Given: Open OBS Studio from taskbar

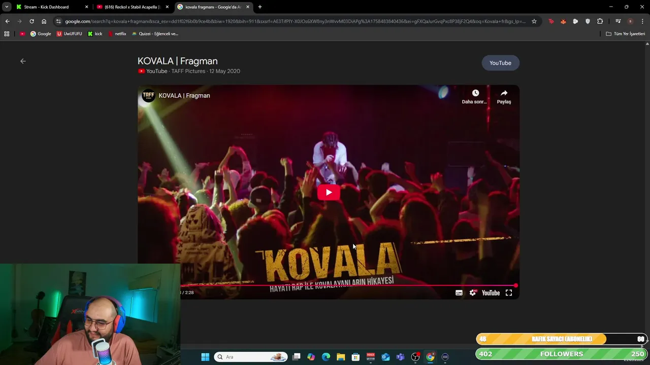Looking at the screenshot, I should 415,357.
